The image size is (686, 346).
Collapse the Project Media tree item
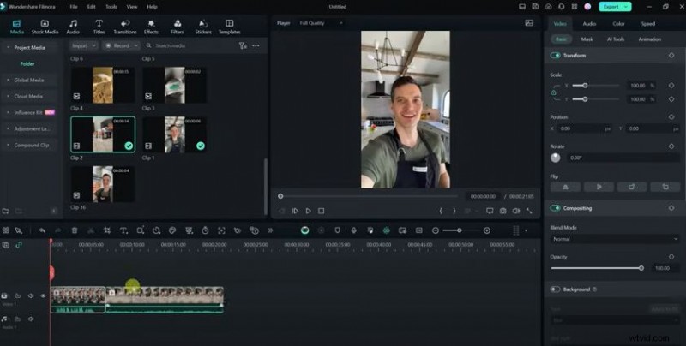click(9, 47)
